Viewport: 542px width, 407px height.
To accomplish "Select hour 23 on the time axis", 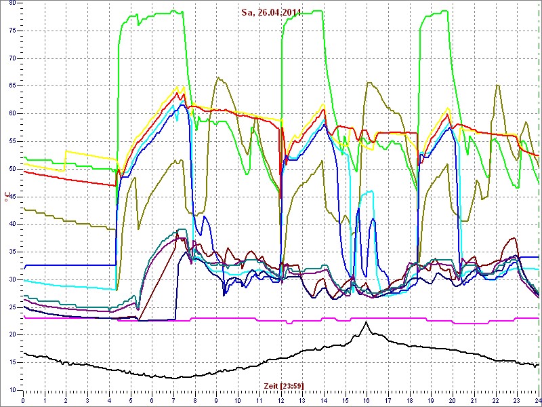I will point(516,400).
